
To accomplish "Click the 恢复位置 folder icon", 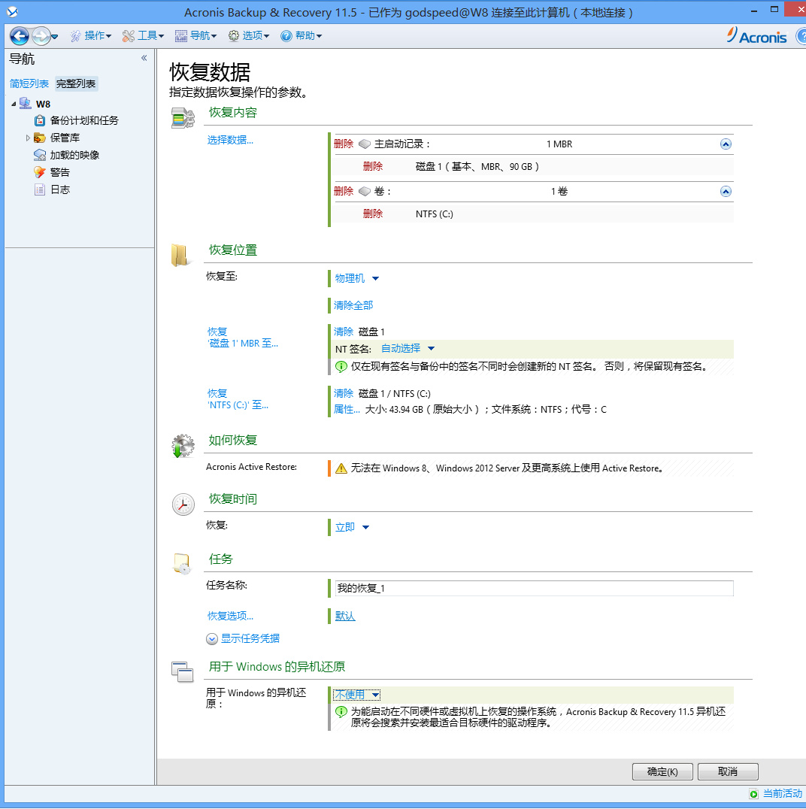I will point(180,255).
